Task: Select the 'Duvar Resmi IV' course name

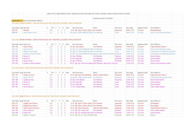Action: click(29, 110)
